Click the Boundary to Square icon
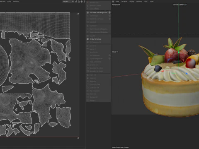Viewport: 199px width, 149px height. click(87, 71)
